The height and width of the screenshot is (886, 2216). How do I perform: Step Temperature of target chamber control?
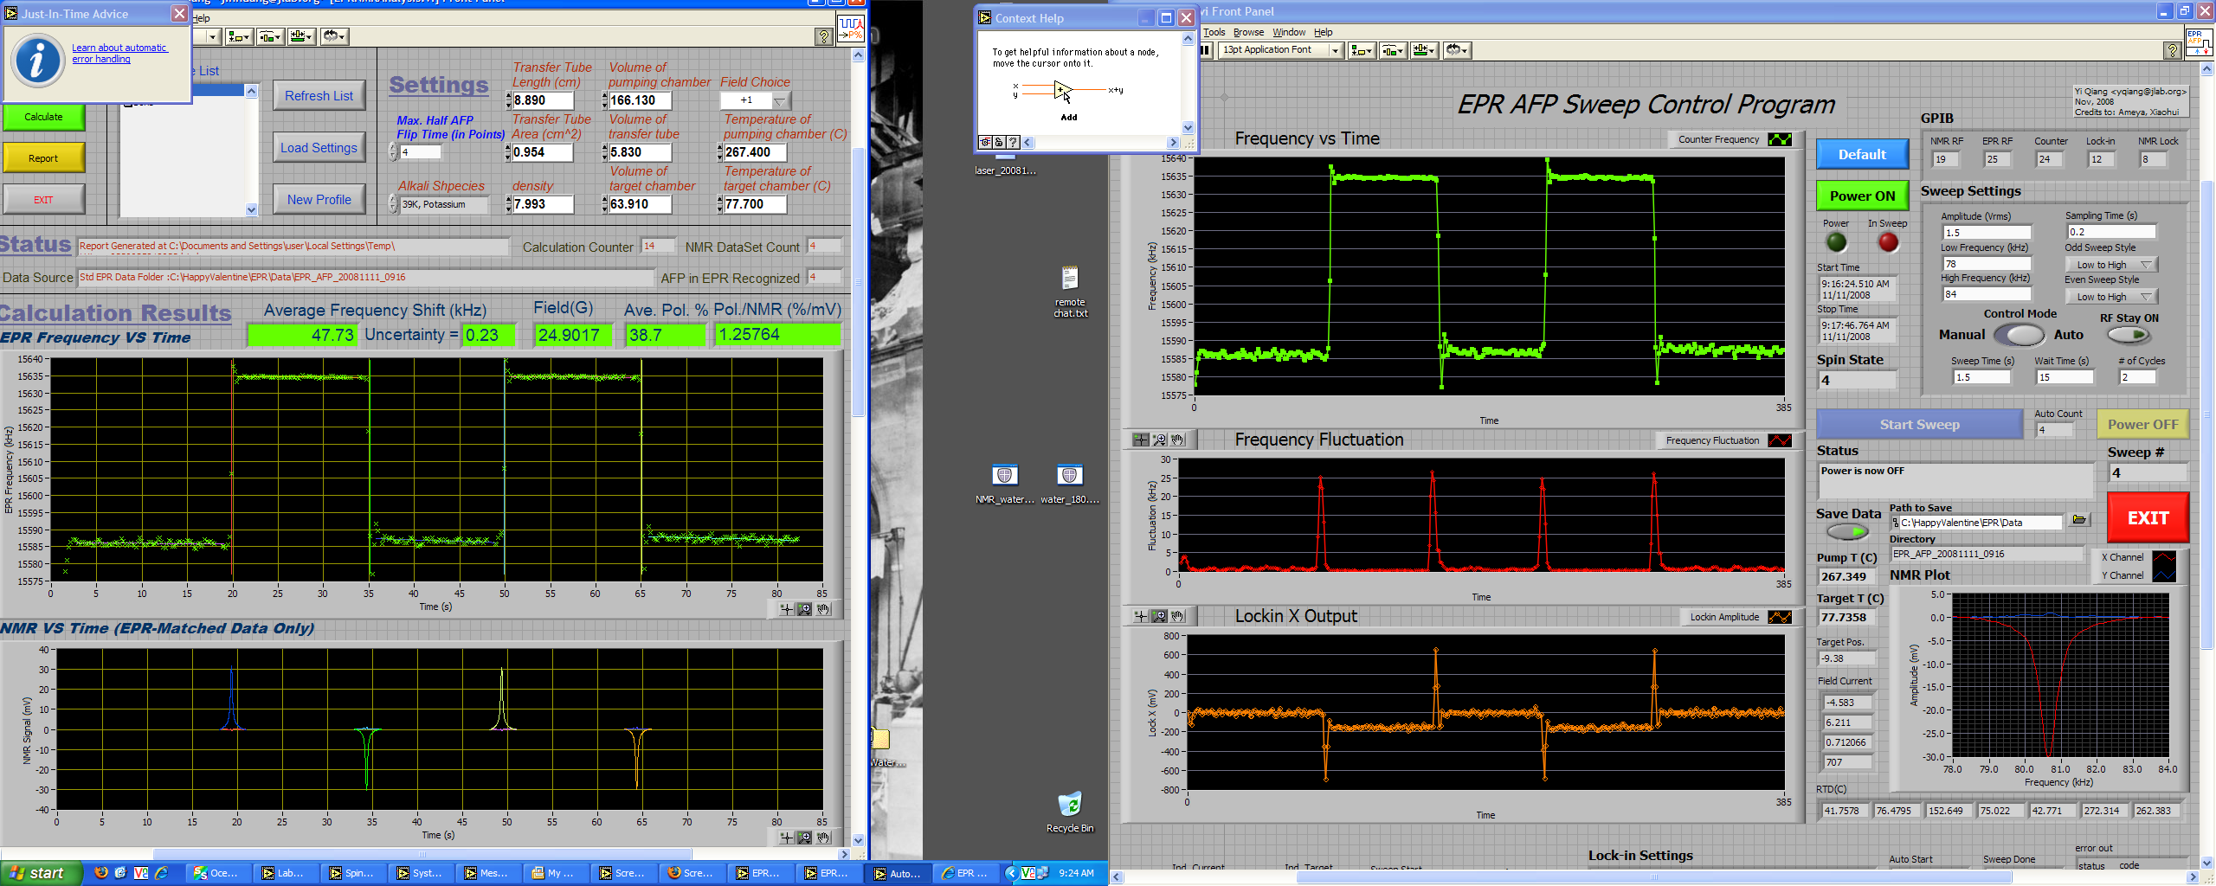pyautogui.click(x=719, y=204)
